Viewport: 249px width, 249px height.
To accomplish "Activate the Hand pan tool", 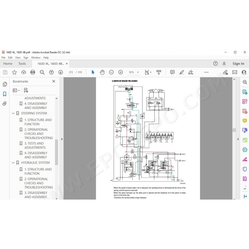I will coord(102,72).
